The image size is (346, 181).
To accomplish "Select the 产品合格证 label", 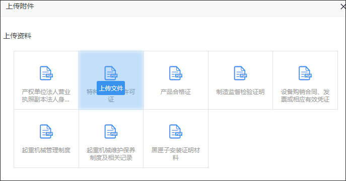I will tap(176, 92).
